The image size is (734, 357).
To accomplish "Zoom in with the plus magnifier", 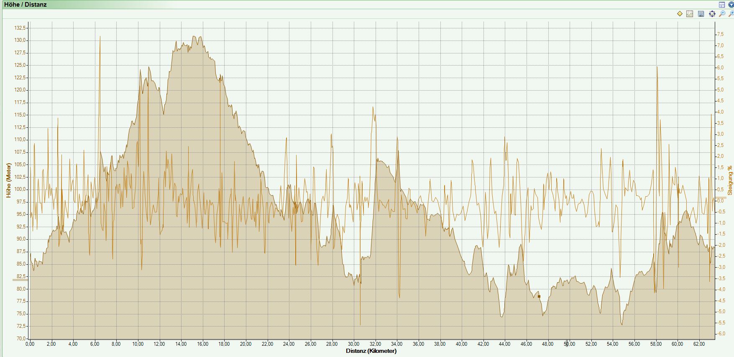I will tap(731, 14).
